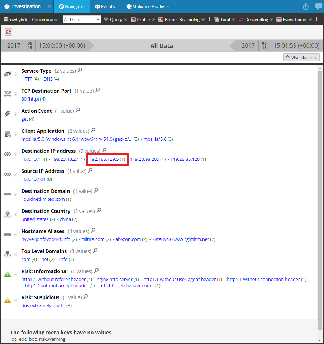Click the Descending sort icon

(242, 19)
